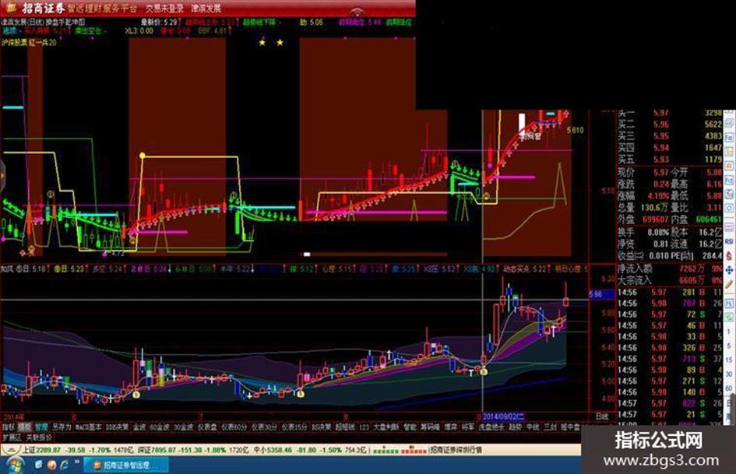The image size is (736, 474).
Task: Click the Fe sidebar icon
Action: click(x=729, y=138)
